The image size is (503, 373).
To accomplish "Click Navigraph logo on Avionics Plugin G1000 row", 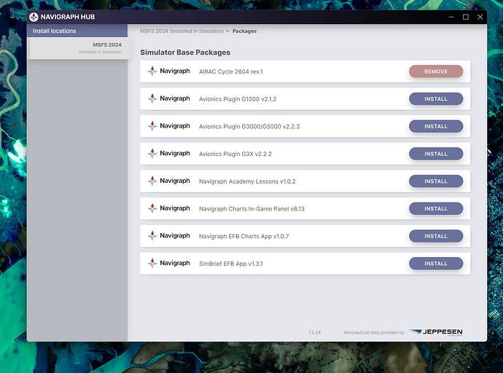I will (x=168, y=98).
